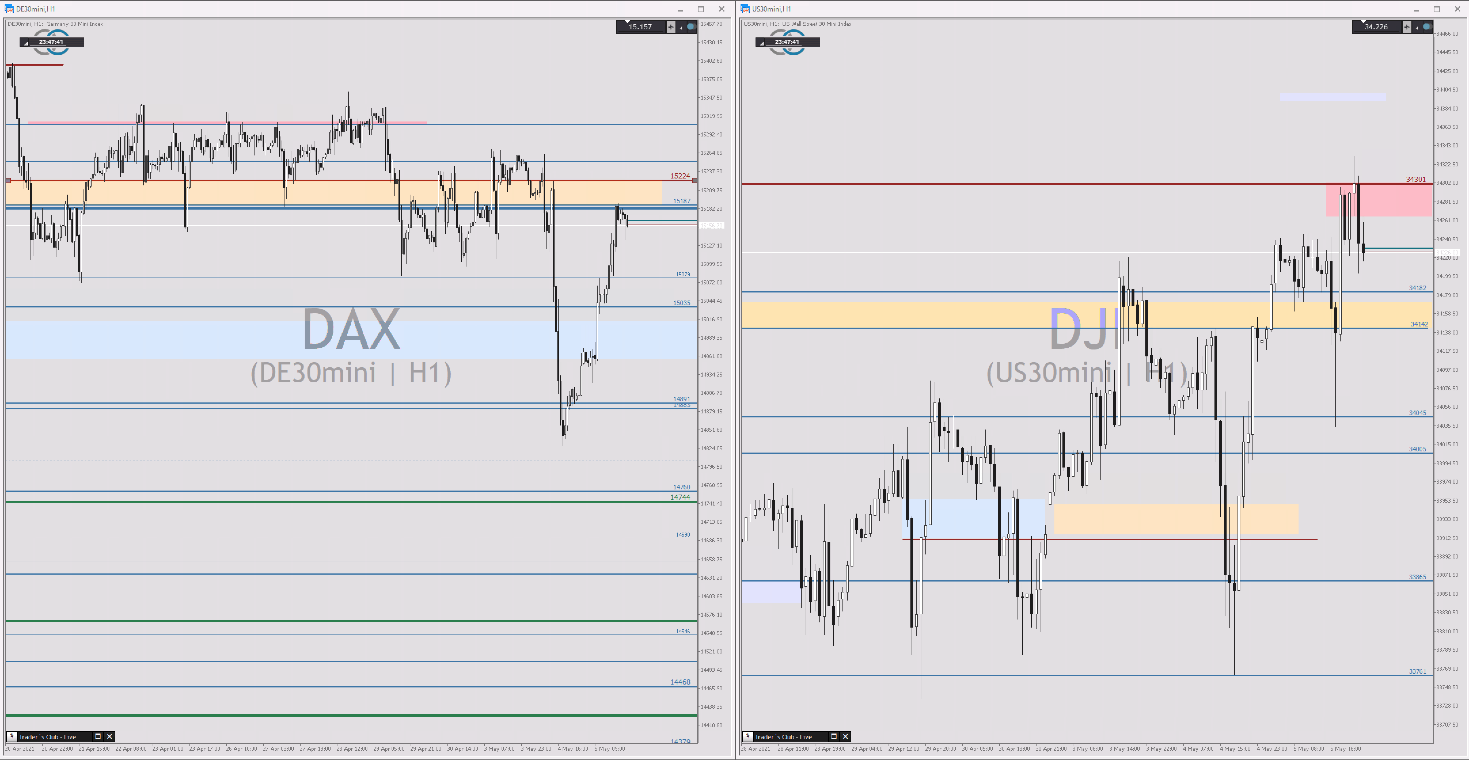Screen dimensions: 1469x760
Task: Toggle blue circle indicator in US30mini price panel
Action: (1427, 27)
